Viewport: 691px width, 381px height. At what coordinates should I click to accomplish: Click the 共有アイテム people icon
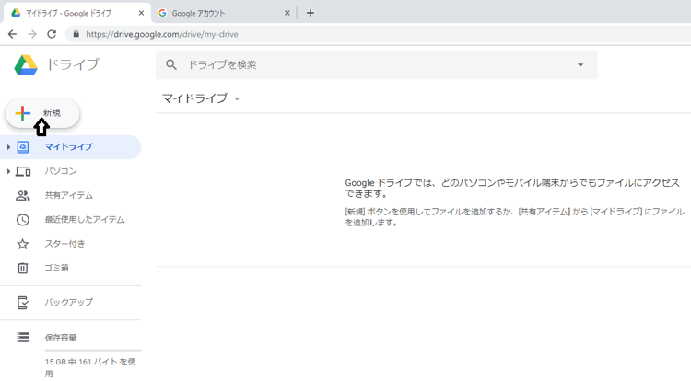[x=23, y=195]
